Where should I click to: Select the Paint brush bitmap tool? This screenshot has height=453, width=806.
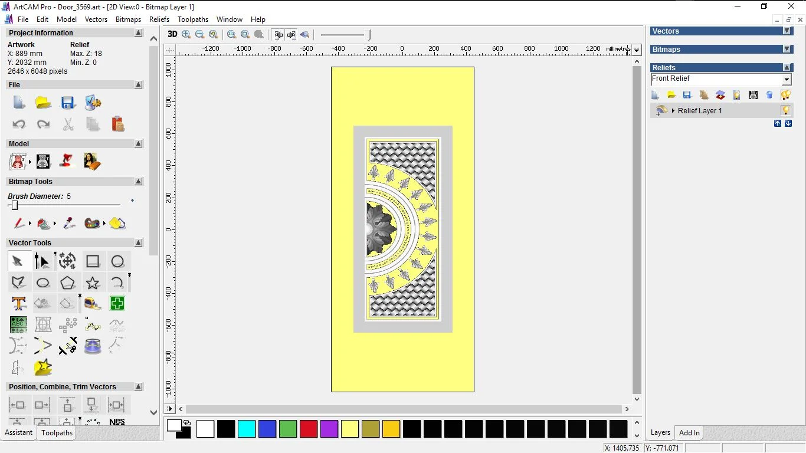pyautogui.click(x=19, y=224)
